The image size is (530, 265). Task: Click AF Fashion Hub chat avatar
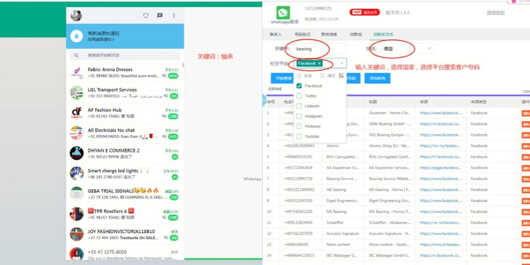coord(77,113)
